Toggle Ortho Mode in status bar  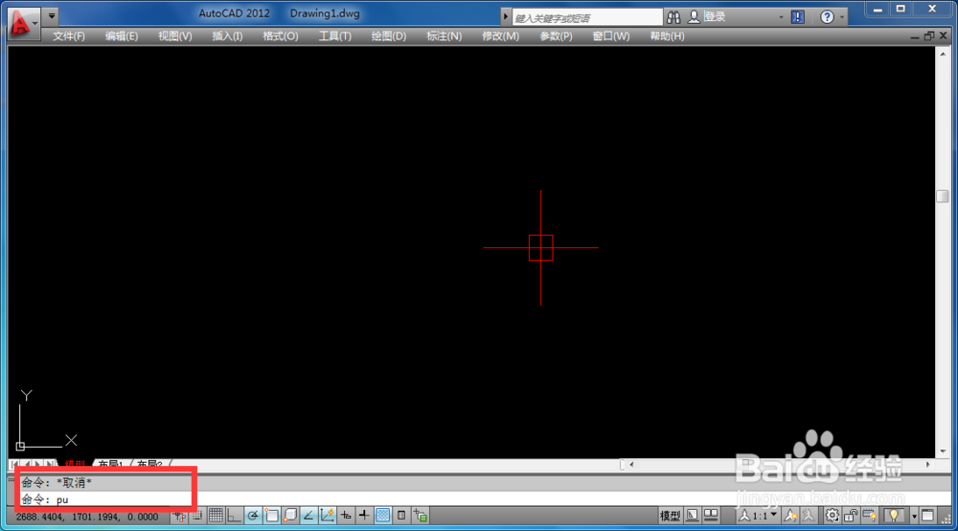(x=234, y=516)
